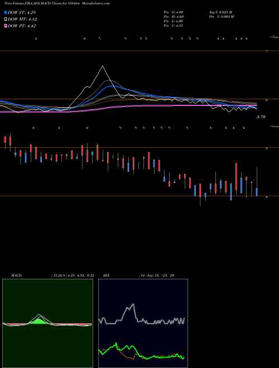
Task: Select the 'DOW PT: 4.42' legend text
Action: (x=22, y=26)
